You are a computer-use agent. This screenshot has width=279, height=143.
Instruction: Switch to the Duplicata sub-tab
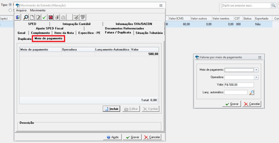pyautogui.click(x=25, y=39)
